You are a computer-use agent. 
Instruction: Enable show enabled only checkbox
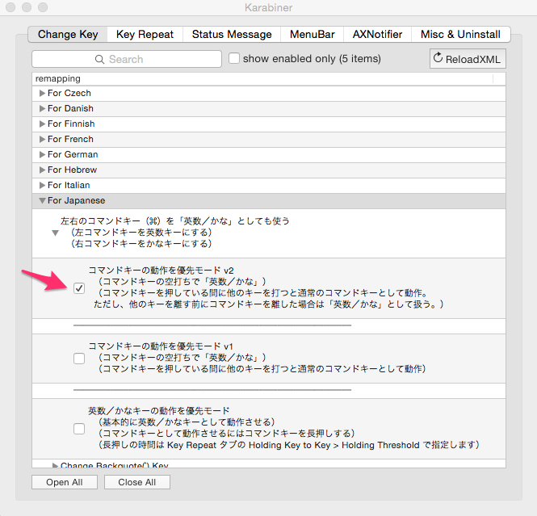tap(234, 58)
